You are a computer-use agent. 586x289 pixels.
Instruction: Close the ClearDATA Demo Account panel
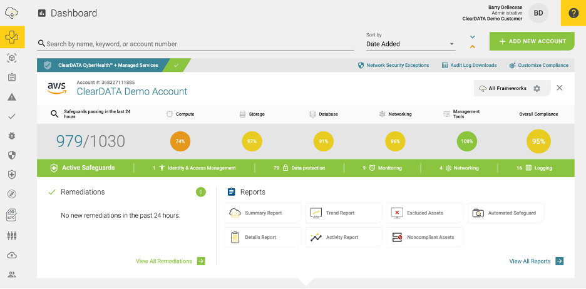click(x=560, y=88)
